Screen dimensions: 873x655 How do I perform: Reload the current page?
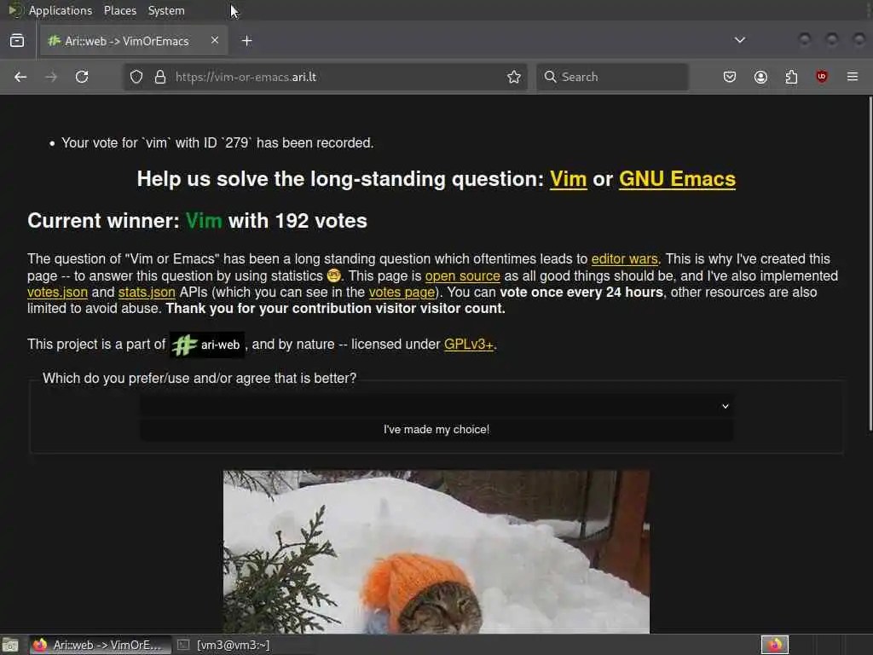pos(82,77)
